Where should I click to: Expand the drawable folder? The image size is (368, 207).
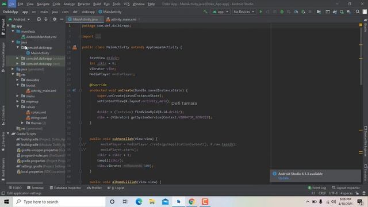pos(17,80)
